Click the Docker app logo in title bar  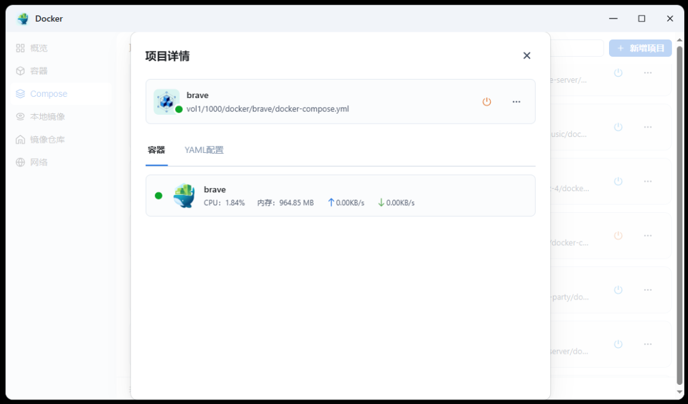23,18
